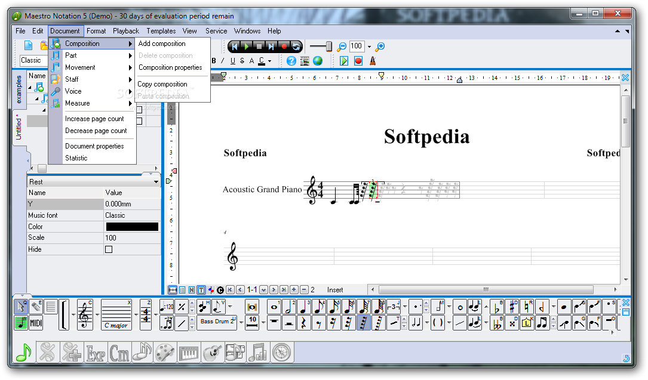Viewport: 648px width, 380px height.
Task: Select the natural accidental
Action: tap(527, 307)
